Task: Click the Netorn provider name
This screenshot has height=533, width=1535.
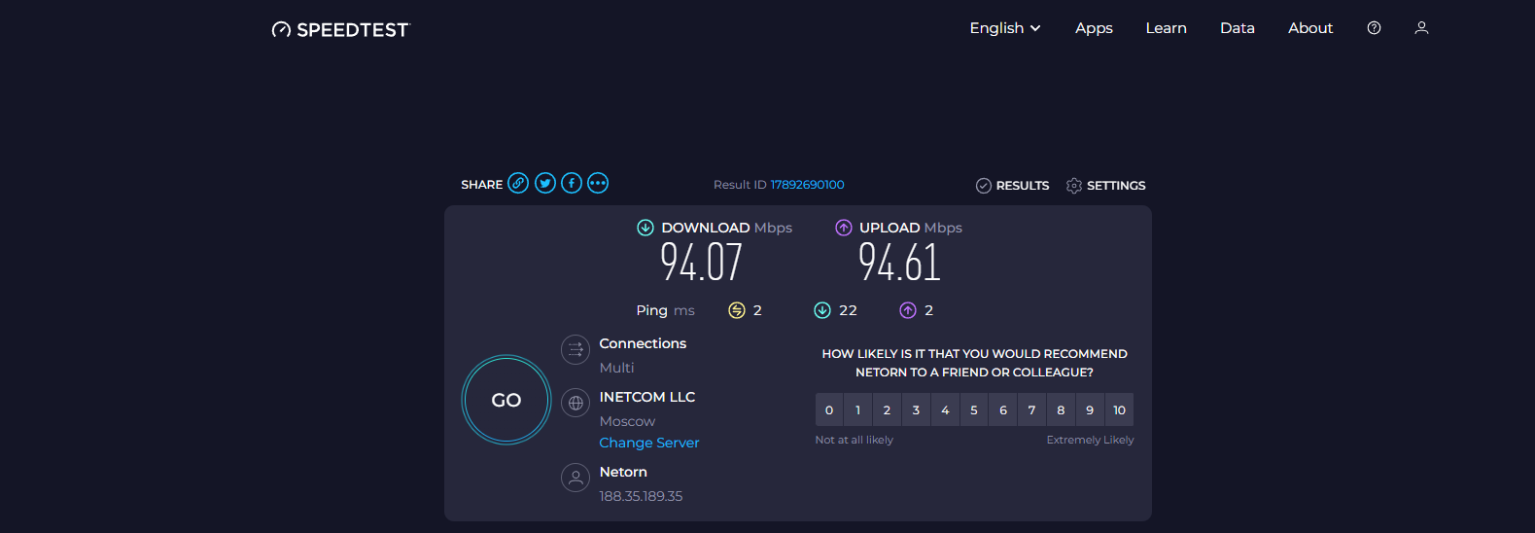Action: point(623,472)
